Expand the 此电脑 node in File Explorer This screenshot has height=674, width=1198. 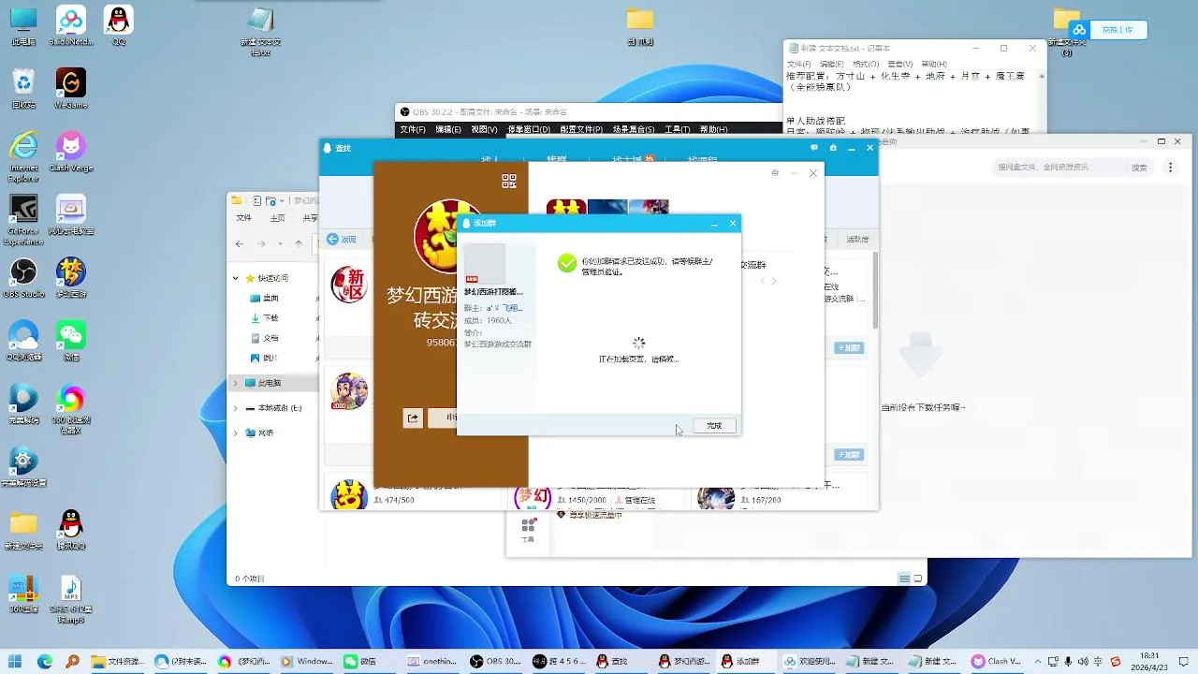(x=237, y=383)
